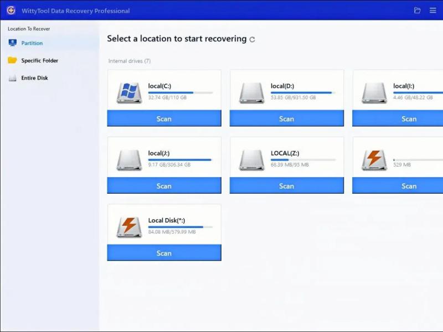Viewport: 443px width, 332px height.
Task: Scan the local(J:) drive
Action: pos(164,185)
